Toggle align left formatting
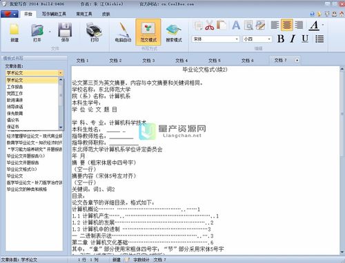Viewport: 345px width, 263px height. [275, 25]
